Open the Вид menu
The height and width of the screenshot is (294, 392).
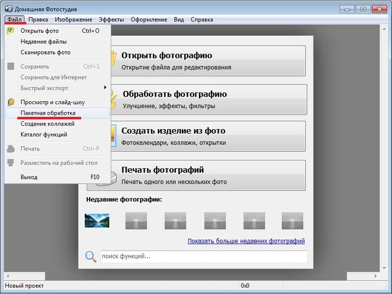pyautogui.click(x=179, y=20)
